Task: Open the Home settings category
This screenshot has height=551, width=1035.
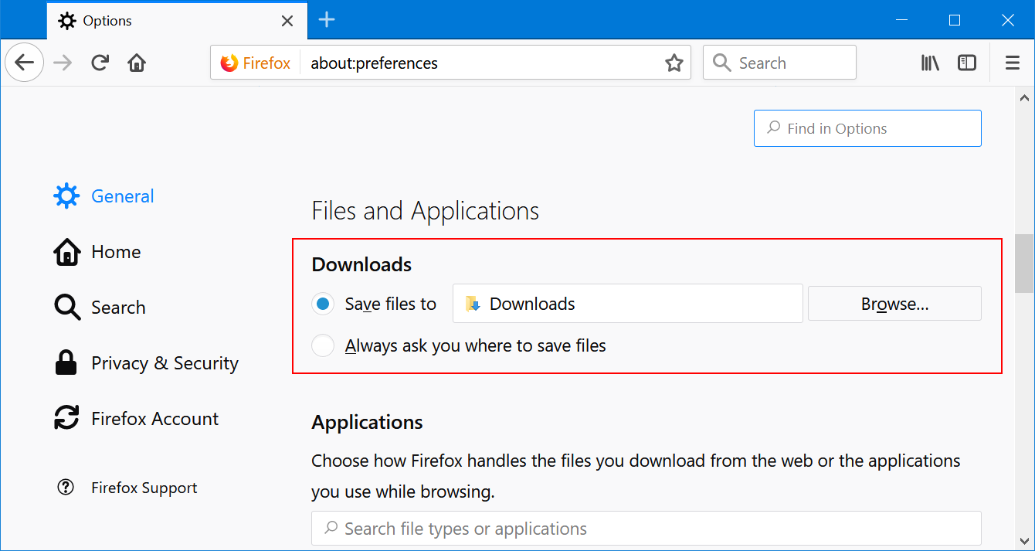Action: pos(97,252)
